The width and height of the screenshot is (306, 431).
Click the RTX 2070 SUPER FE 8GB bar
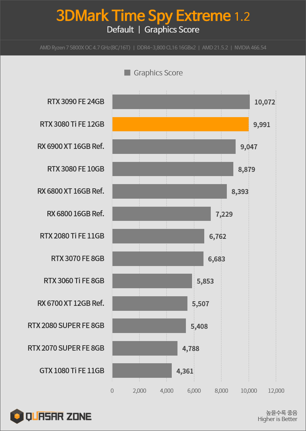pyautogui.click(x=145, y=348)
